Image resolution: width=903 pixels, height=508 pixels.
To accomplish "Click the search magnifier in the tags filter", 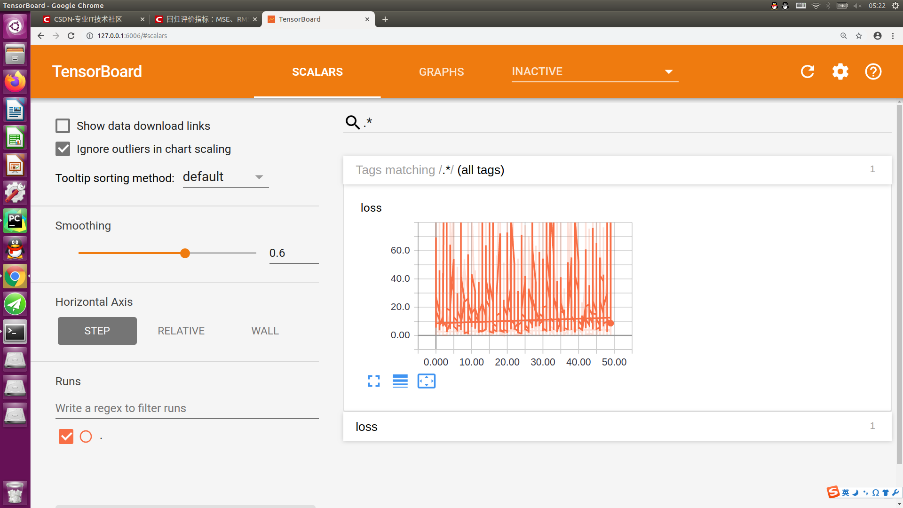I will click(352, 122).
